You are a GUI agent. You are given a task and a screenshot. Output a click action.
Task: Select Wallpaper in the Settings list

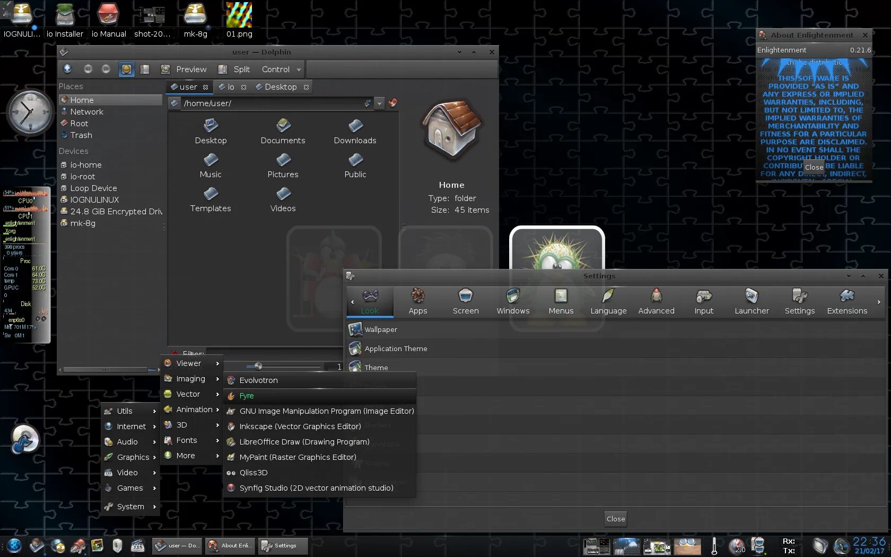coord(615,329)
